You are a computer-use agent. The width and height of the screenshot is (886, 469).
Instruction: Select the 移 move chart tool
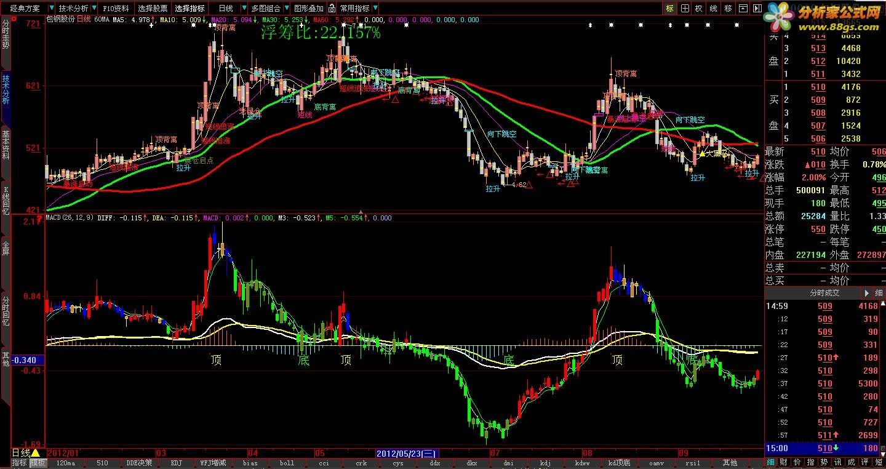pos(728,9)
